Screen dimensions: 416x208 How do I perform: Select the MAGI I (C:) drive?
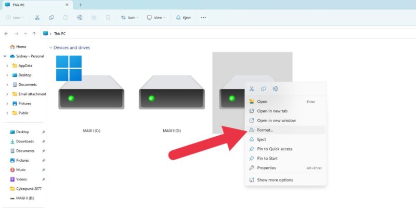[92, 94]
